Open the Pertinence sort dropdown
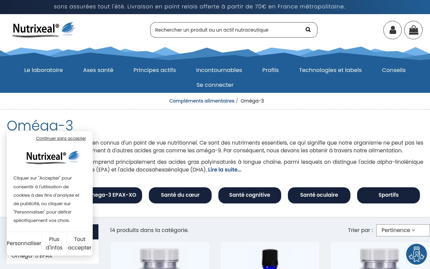 (x=403, y=230)
